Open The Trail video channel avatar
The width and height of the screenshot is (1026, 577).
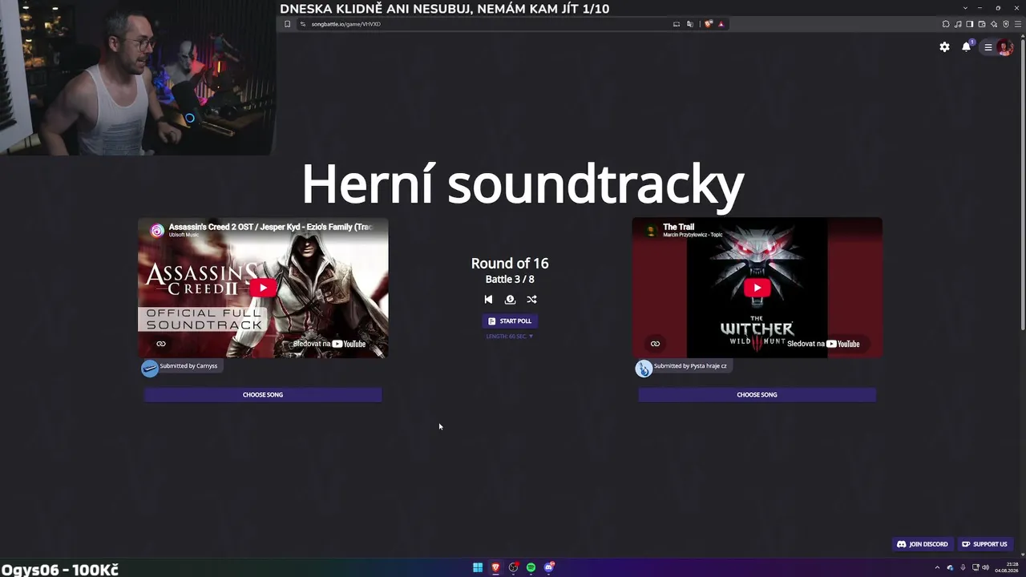651,231
